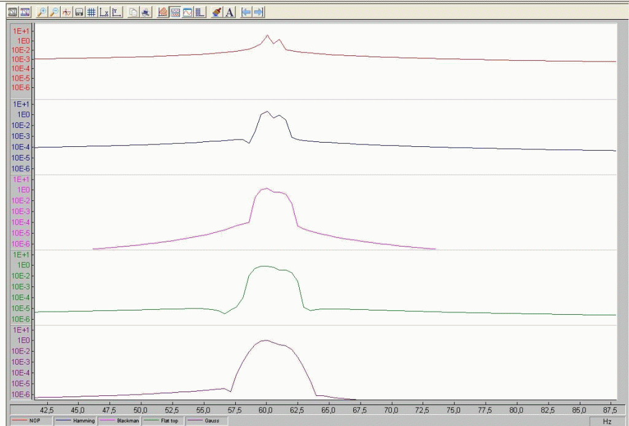Click the right arrow navigation button
The height and width of the screenshot is (426, 629).
click(259, 12)
